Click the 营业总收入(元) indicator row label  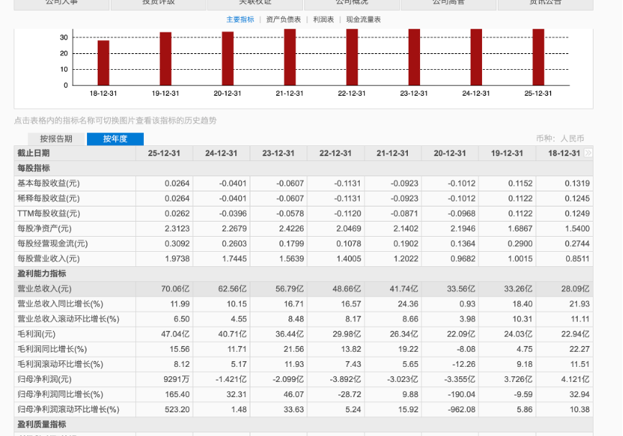[44, 289]
